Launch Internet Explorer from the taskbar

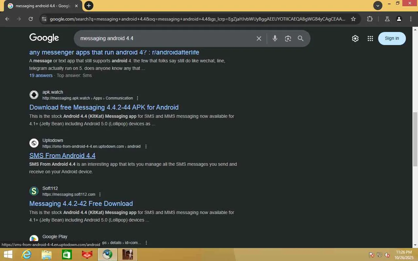click(26, 254)
